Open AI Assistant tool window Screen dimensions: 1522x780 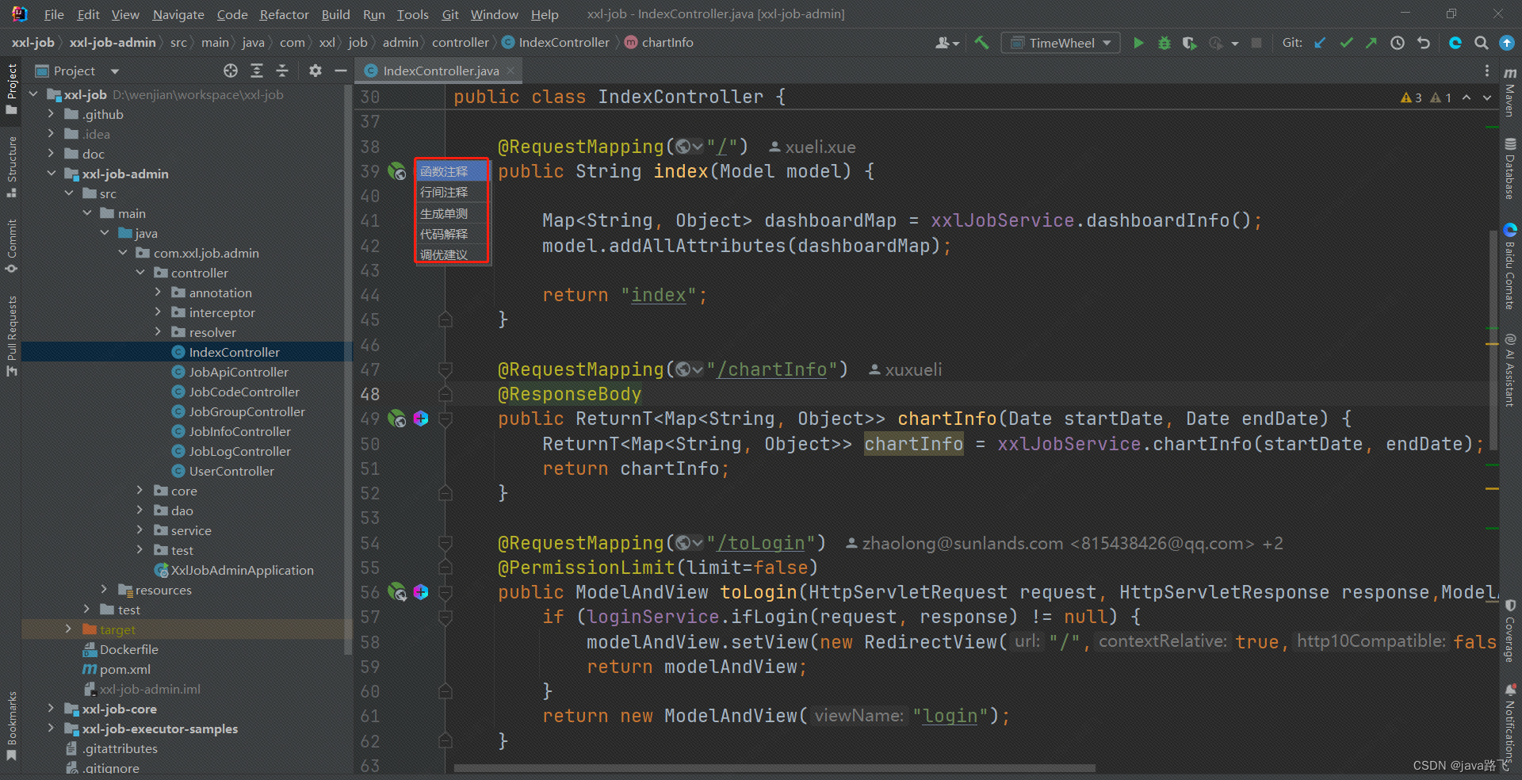1510,370
